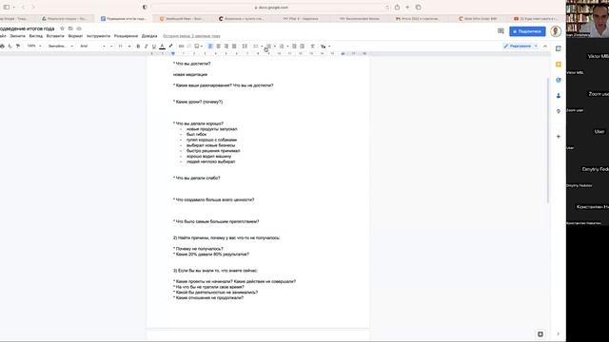609x342 pixels.
Task: Toggle the Safari sidebar icon
Action: [x=7, y=8]
